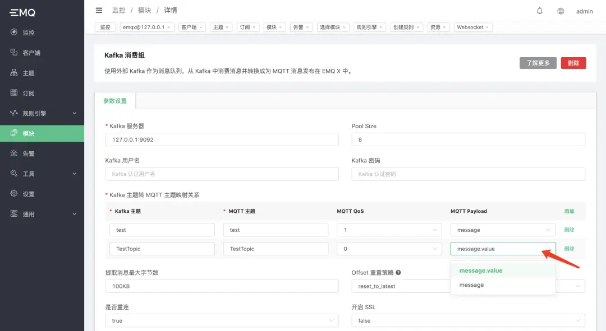The height and width of the screenshot is (331, 606).
Task: Click the notification bell icon
Action: click(x=539, y=11)
